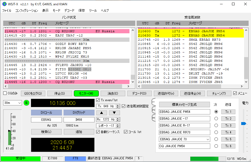
Task: Select tab 1 of the message panel
Action: point(154,102)
